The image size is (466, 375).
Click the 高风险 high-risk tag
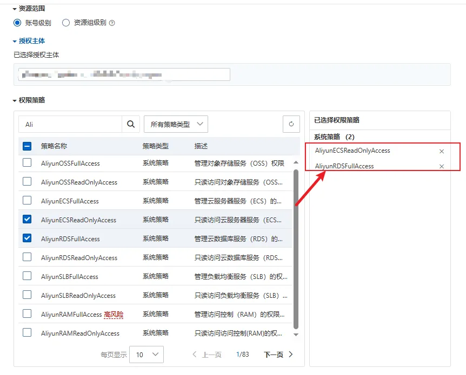point(114,315)
